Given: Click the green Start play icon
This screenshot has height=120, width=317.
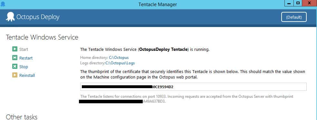Looking at the screenshot, I should pyautogui.click(x=15, y=49).
